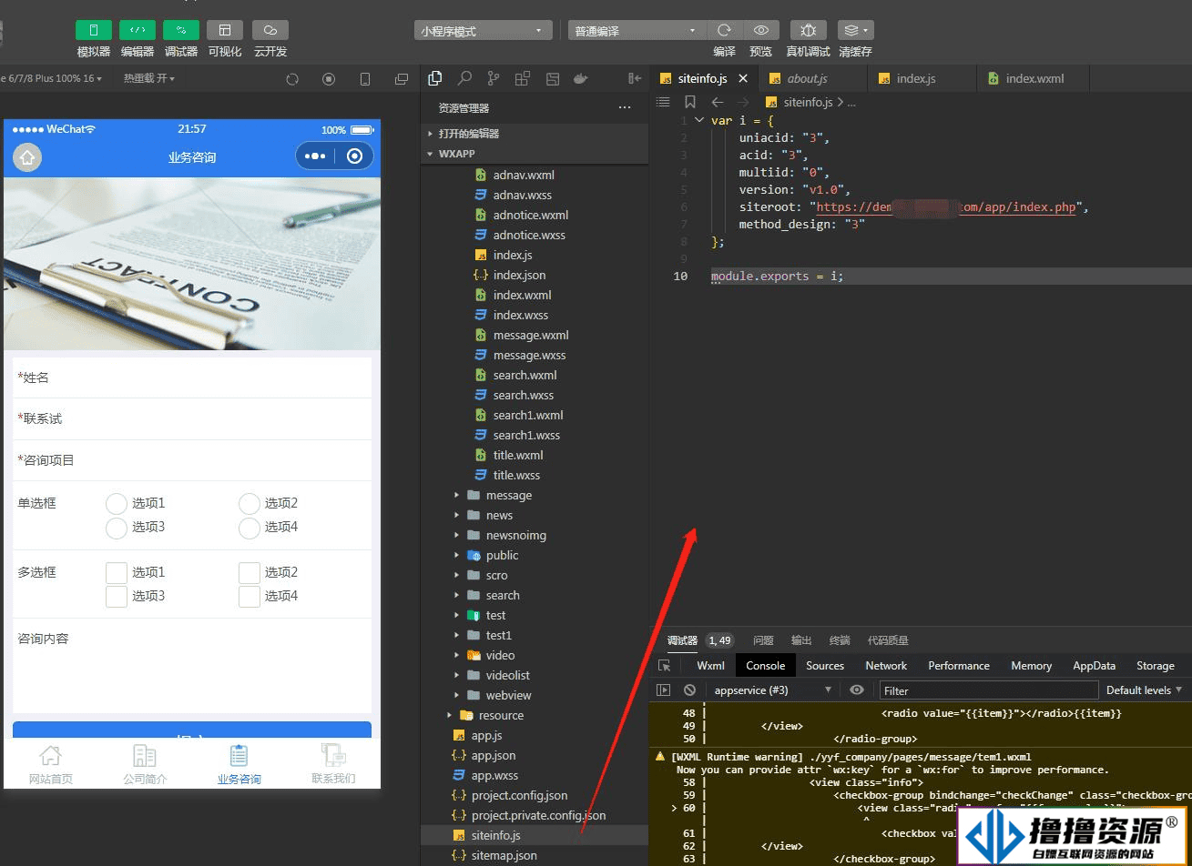Open the mini program mode (小程序模式) dropdown
1192x866 pixels.
pyautogui.click(x=484, y=31)
